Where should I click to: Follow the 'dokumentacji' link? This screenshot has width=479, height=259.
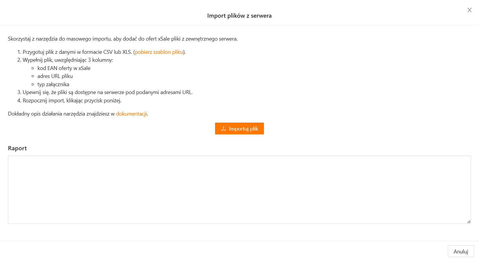pyautogui.click(x=131, y=114)
